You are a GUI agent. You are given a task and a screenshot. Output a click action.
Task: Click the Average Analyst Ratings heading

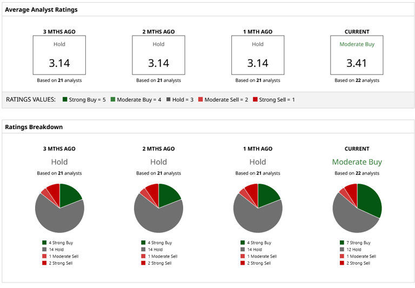[41, 10]
